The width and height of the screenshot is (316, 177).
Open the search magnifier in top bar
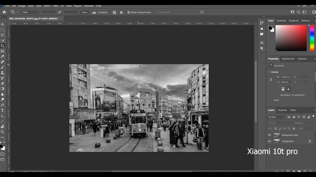(x=298, y=12)
